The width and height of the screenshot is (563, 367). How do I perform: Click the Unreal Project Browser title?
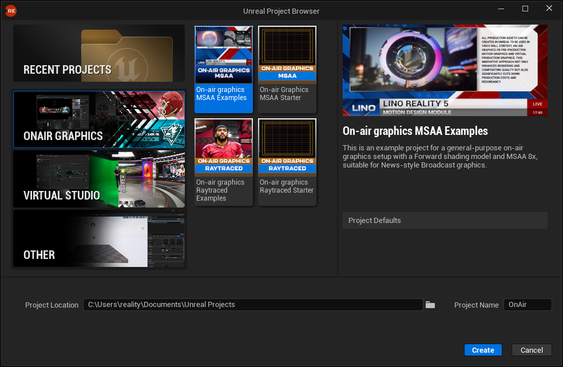click(x=281, y=11)
